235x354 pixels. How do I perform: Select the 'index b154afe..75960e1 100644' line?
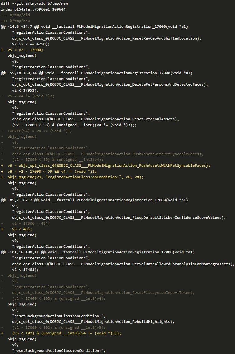(33, 9)
